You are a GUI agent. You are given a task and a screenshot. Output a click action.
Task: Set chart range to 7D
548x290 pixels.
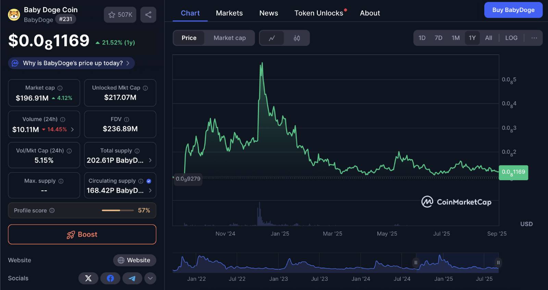[438, 38]
